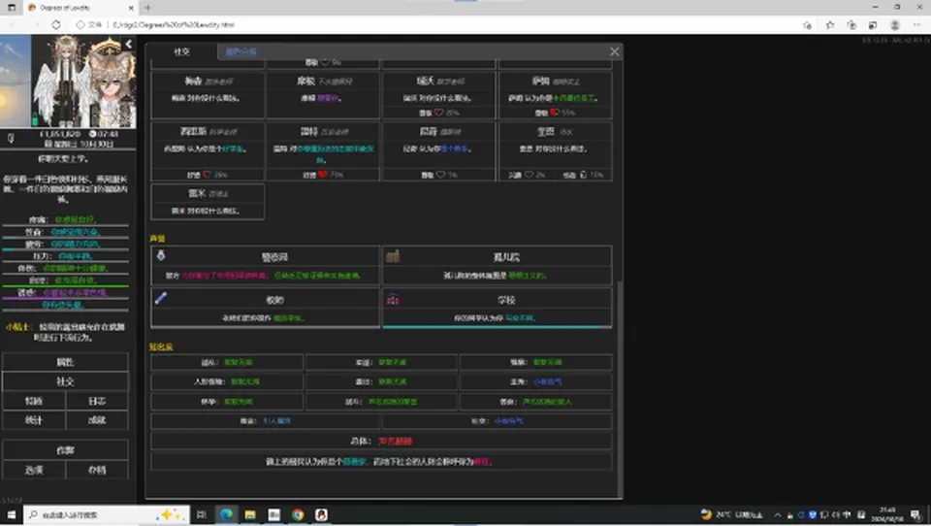The image size is (931, 526).
Task: Click the orphanage building icon
Action: point(393,256)
